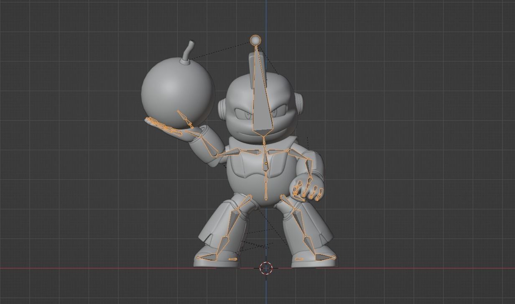This screenshot has width=515, height=304.
Task: Select the foot bone below the lowered hand
Action: [x=325, y=257]
